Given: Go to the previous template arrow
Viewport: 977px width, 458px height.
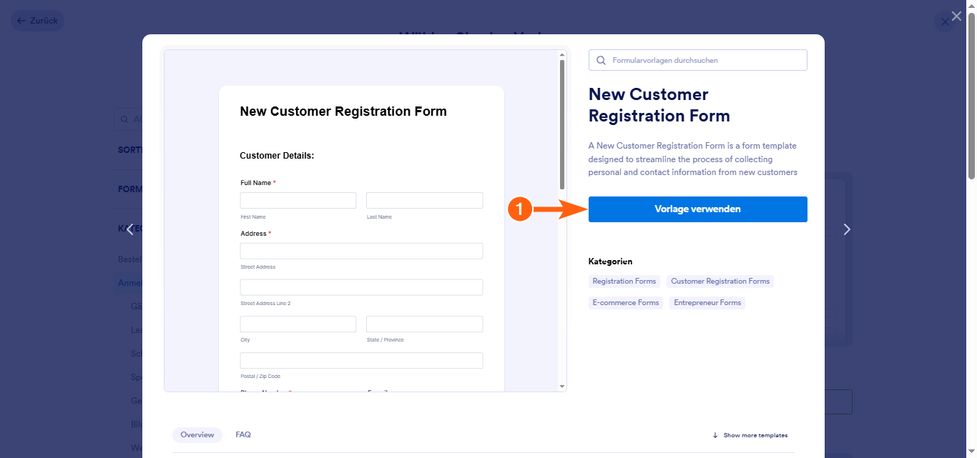Looking at the screenshot, I should pos(129,229).
